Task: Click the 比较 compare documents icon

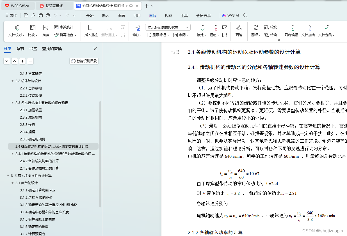Action: click(33, 27)
